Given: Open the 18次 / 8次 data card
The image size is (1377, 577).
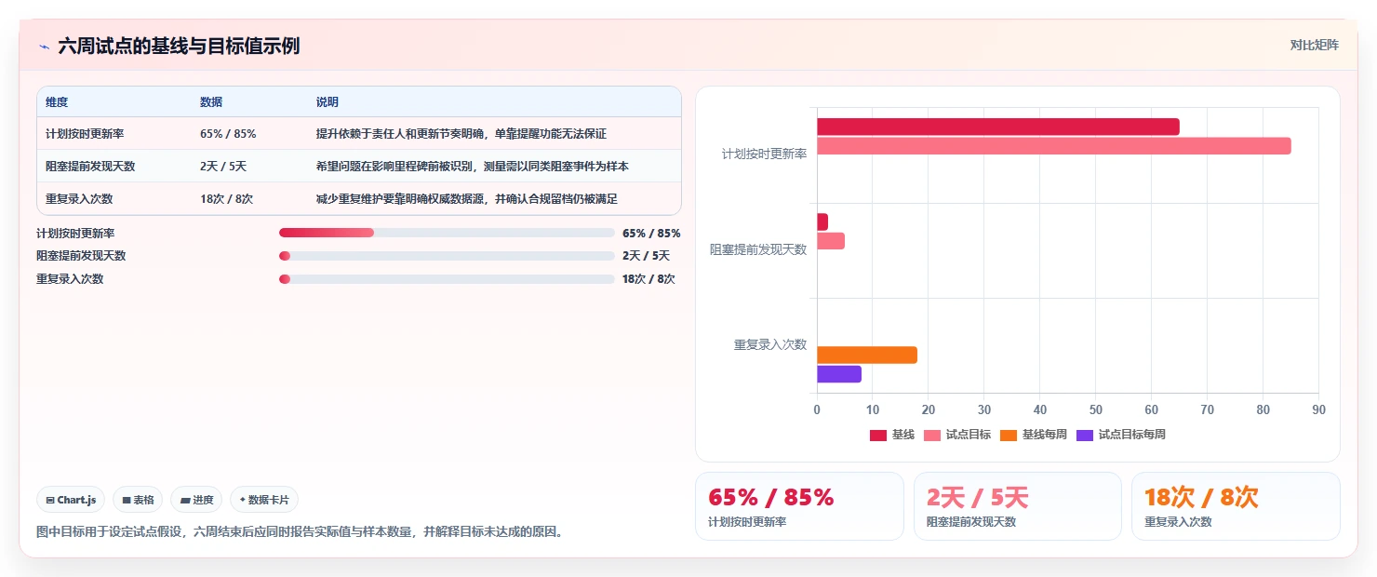Looking at the screenshot, I should [x=1236, y=506].
